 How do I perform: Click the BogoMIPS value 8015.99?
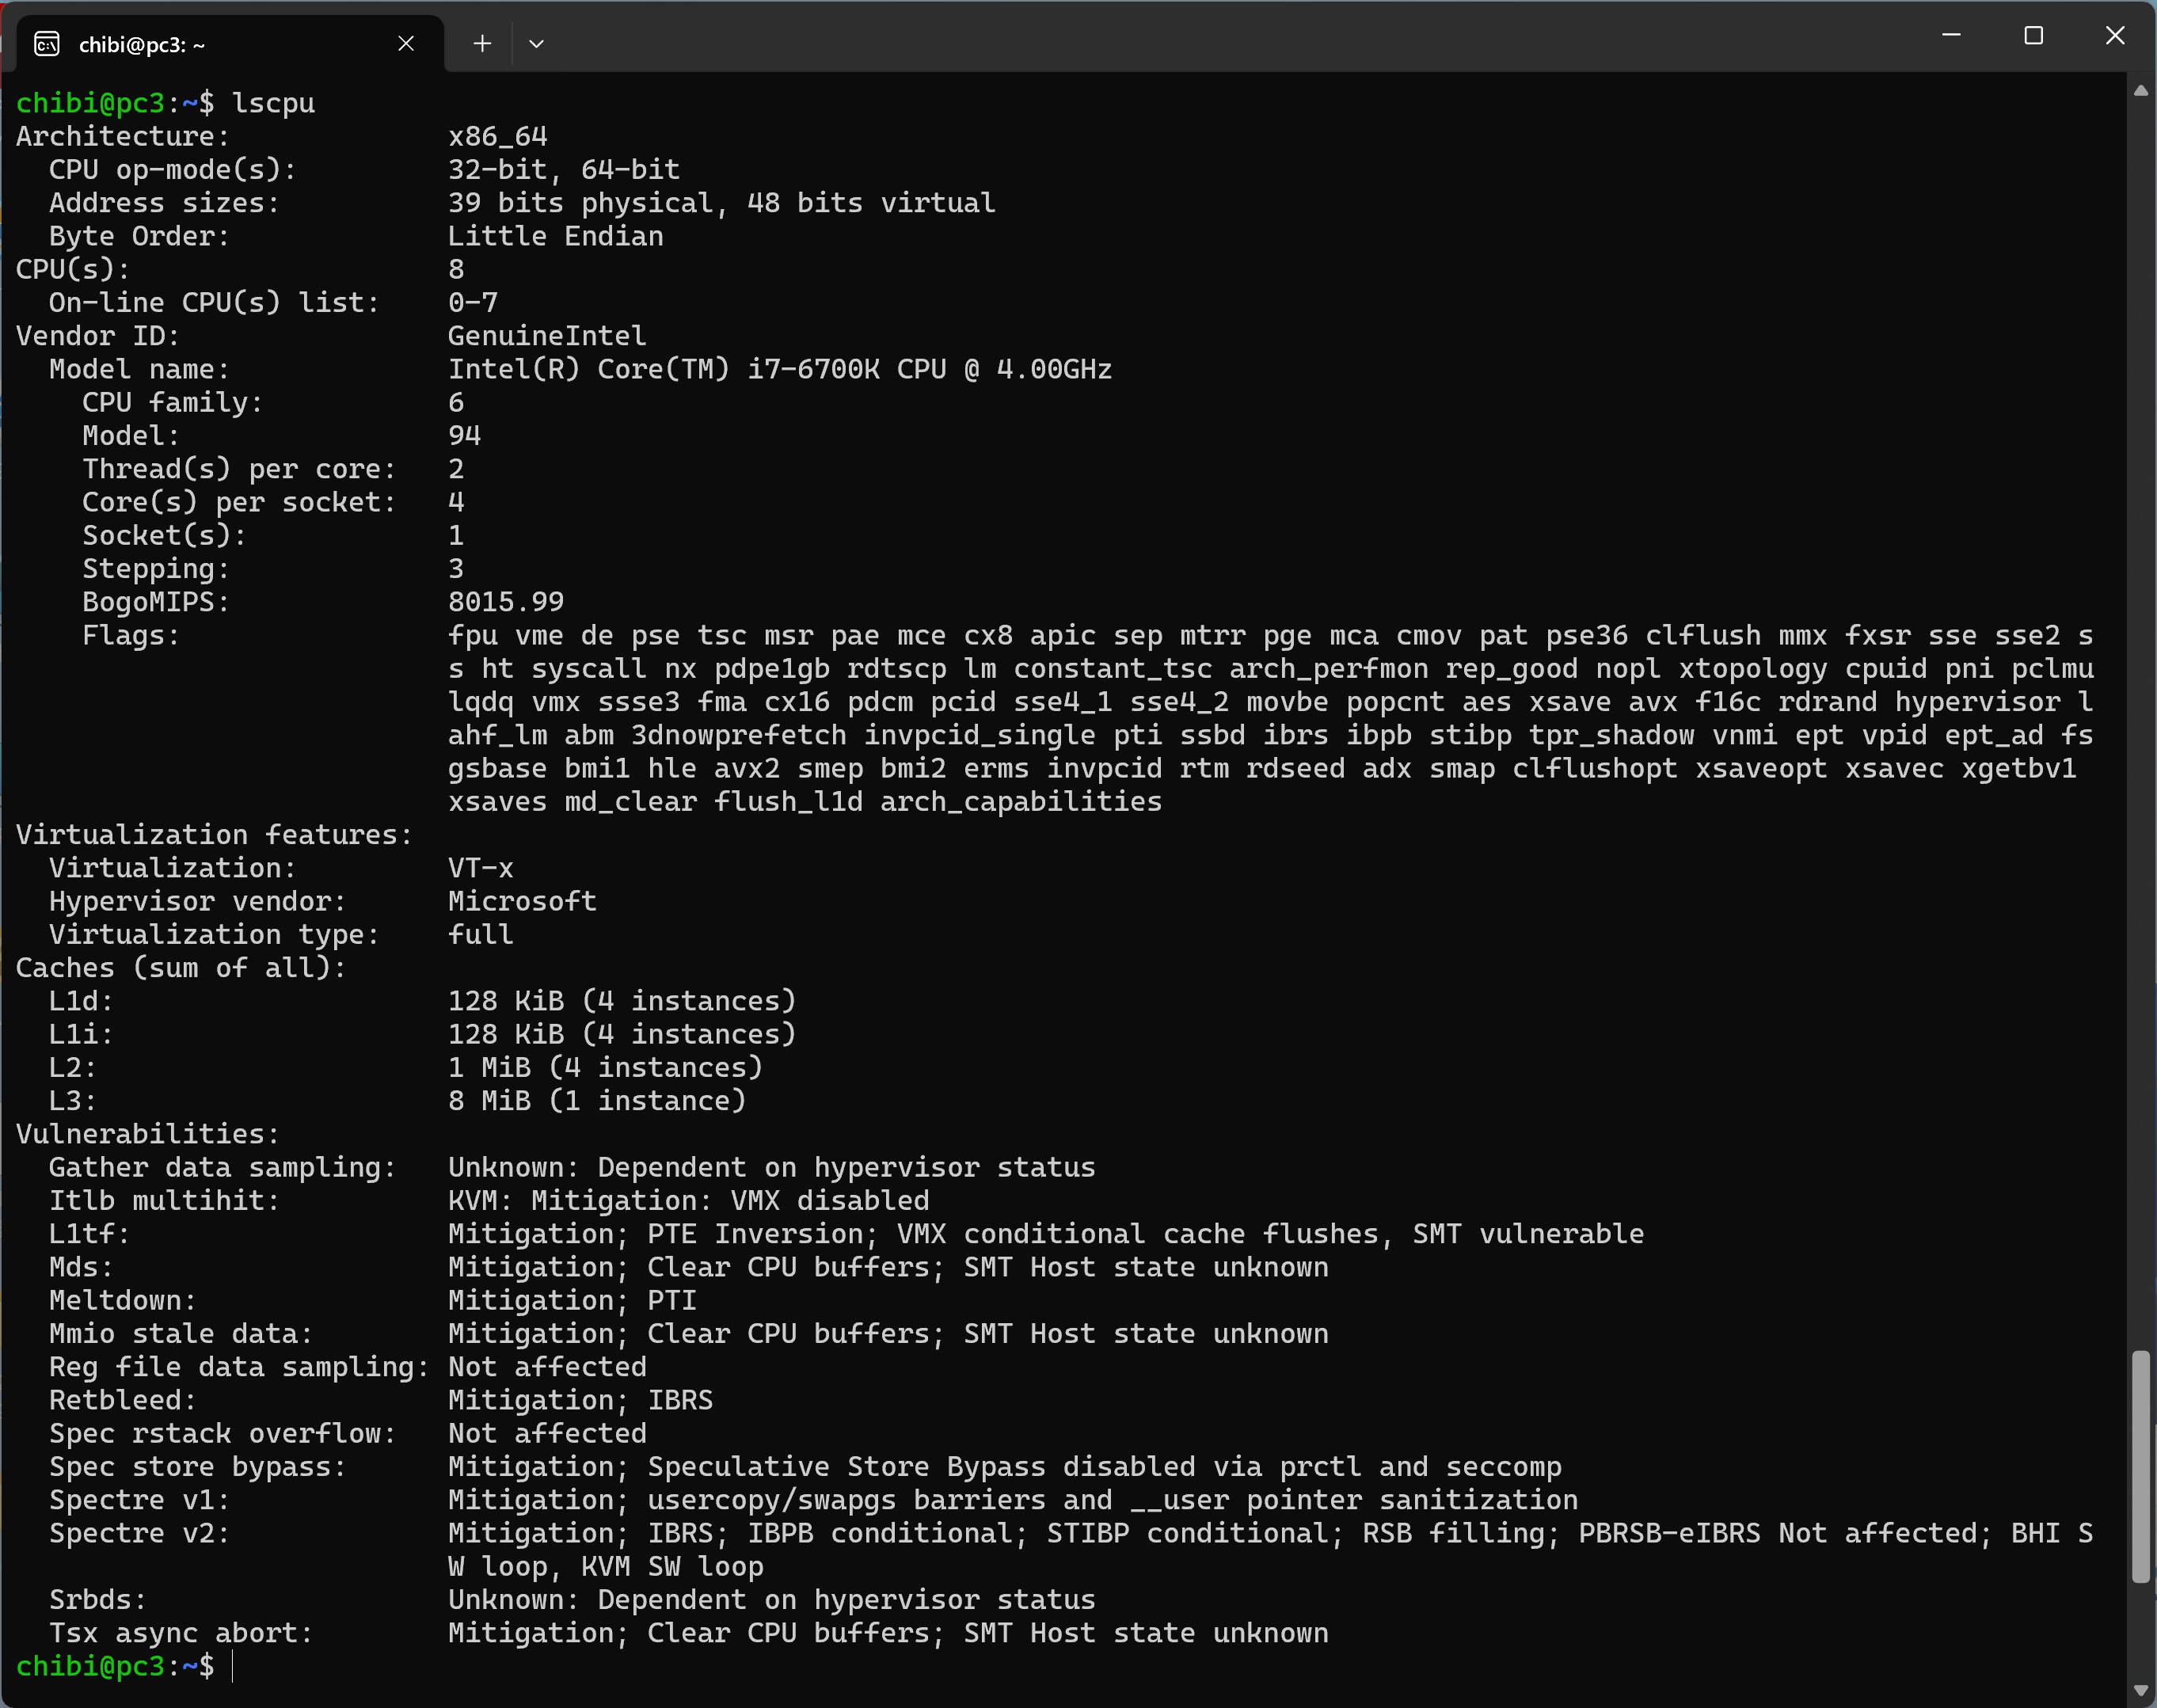tap(506, 602)
